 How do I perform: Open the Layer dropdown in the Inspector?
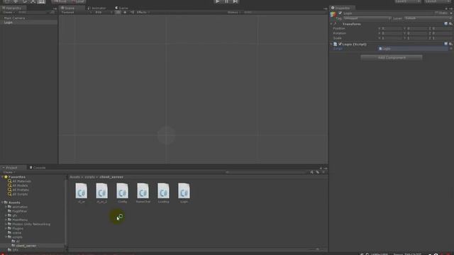(428, 18)
